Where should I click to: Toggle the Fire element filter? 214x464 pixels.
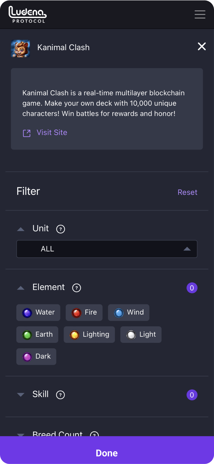pyautogui.click(x=84, y=313)
